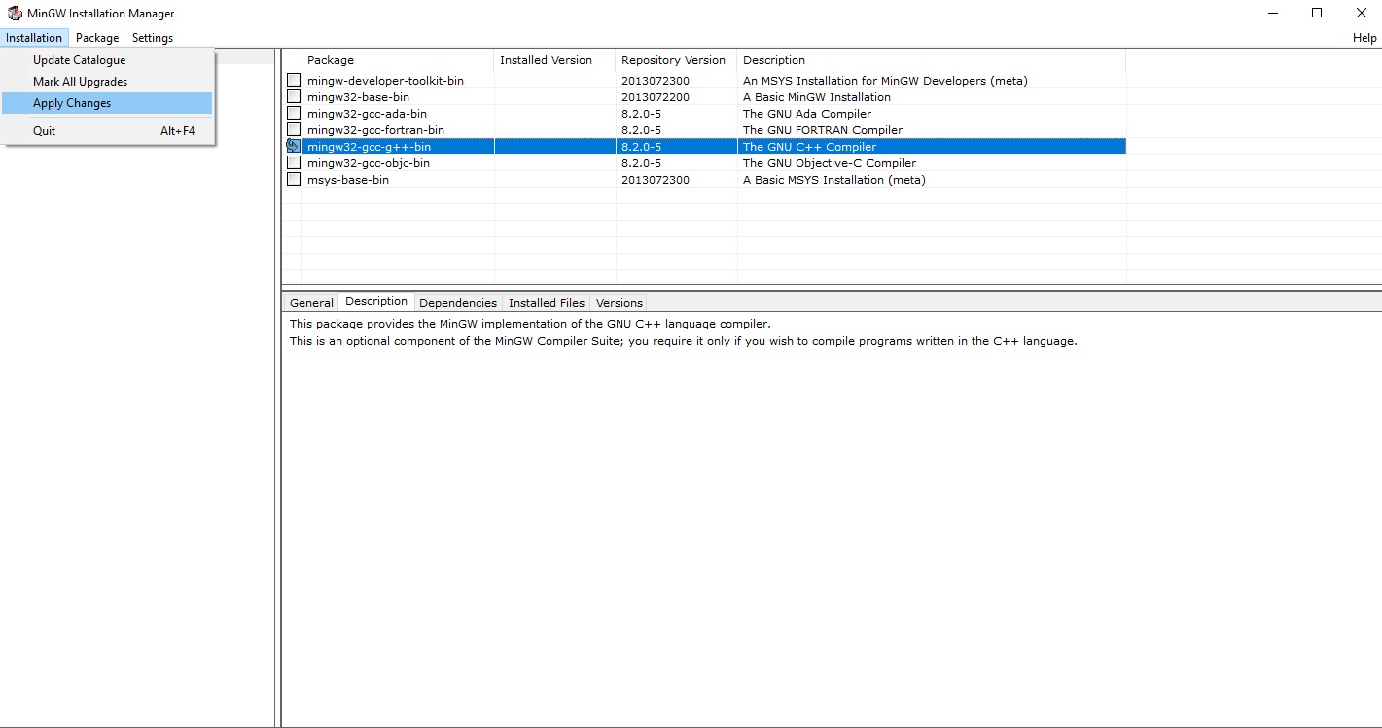
Task: Mark the mingw32-gcc-ada-bin checkbox
Action: [x=294, y=113]
